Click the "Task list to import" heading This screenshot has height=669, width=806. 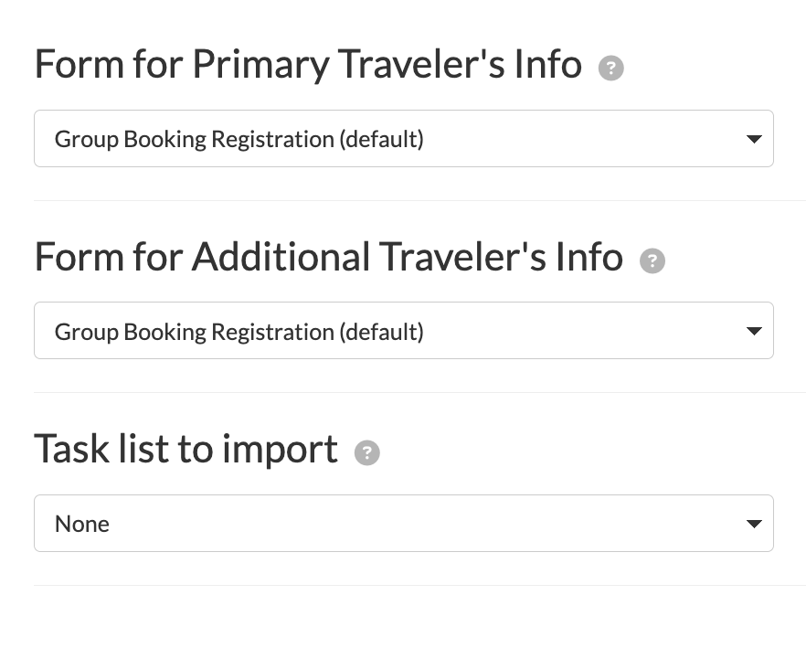tap(186, 449)
